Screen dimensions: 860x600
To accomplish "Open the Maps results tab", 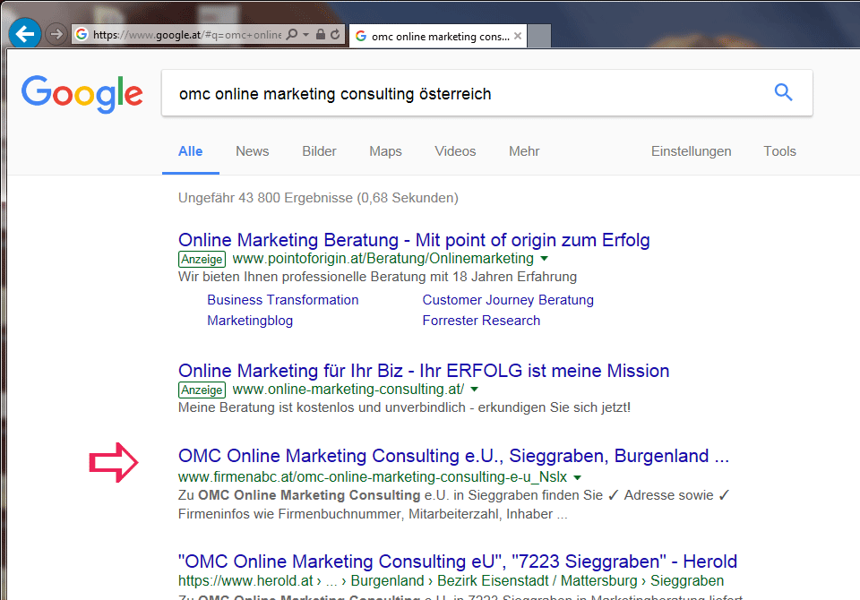I will coord(385,151).
